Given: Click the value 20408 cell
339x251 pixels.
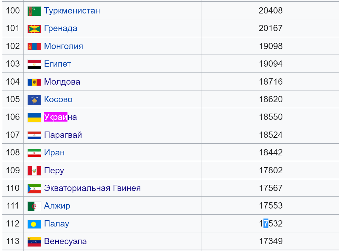Looking at the screenshot, I should point(270,10).
